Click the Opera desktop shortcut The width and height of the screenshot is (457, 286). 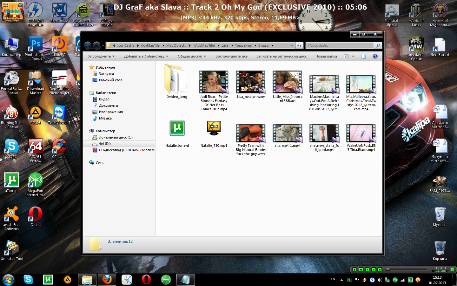[x=36, y=216]
